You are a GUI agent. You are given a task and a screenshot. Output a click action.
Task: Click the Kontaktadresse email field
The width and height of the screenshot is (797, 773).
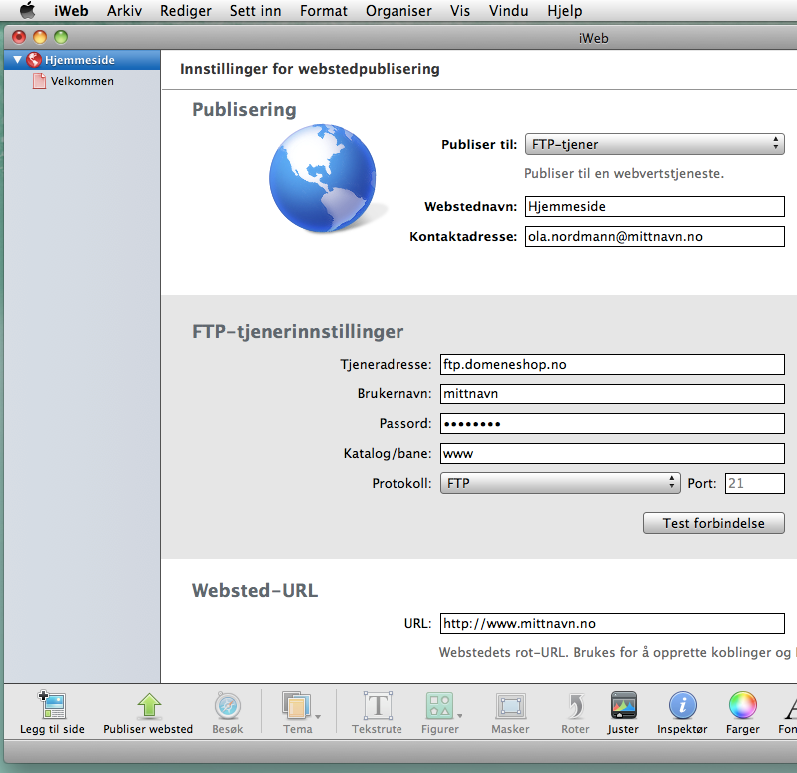coord(655,236)
